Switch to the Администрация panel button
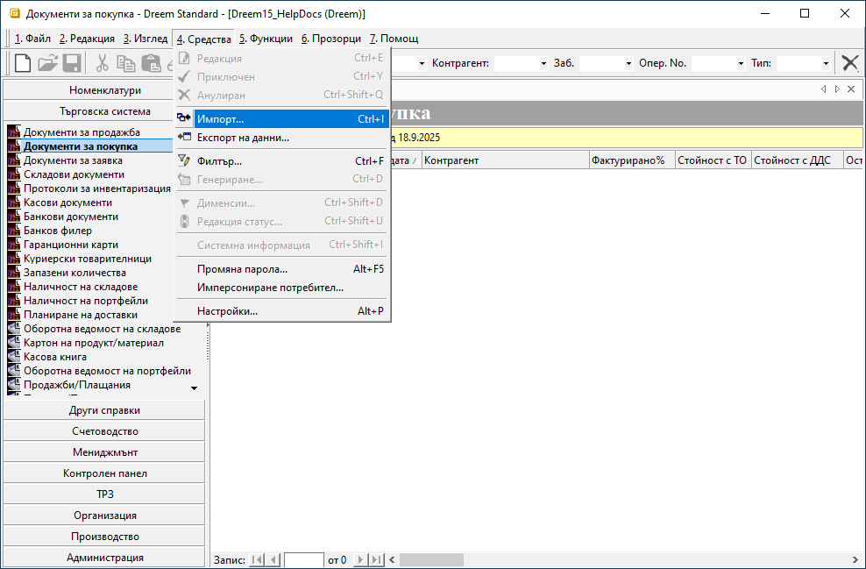The image size is (866, 569). point(105,558)
